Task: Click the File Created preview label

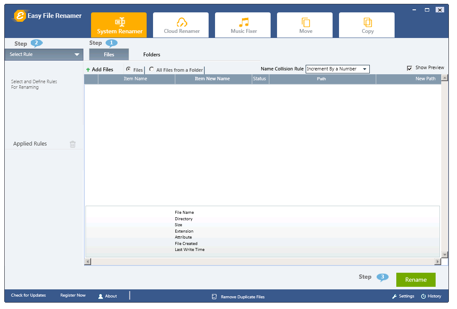Action: click(x=186, y=244)
